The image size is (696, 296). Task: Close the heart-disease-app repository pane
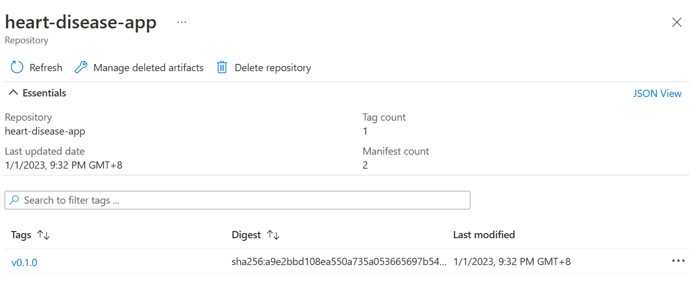coord(676,22)
